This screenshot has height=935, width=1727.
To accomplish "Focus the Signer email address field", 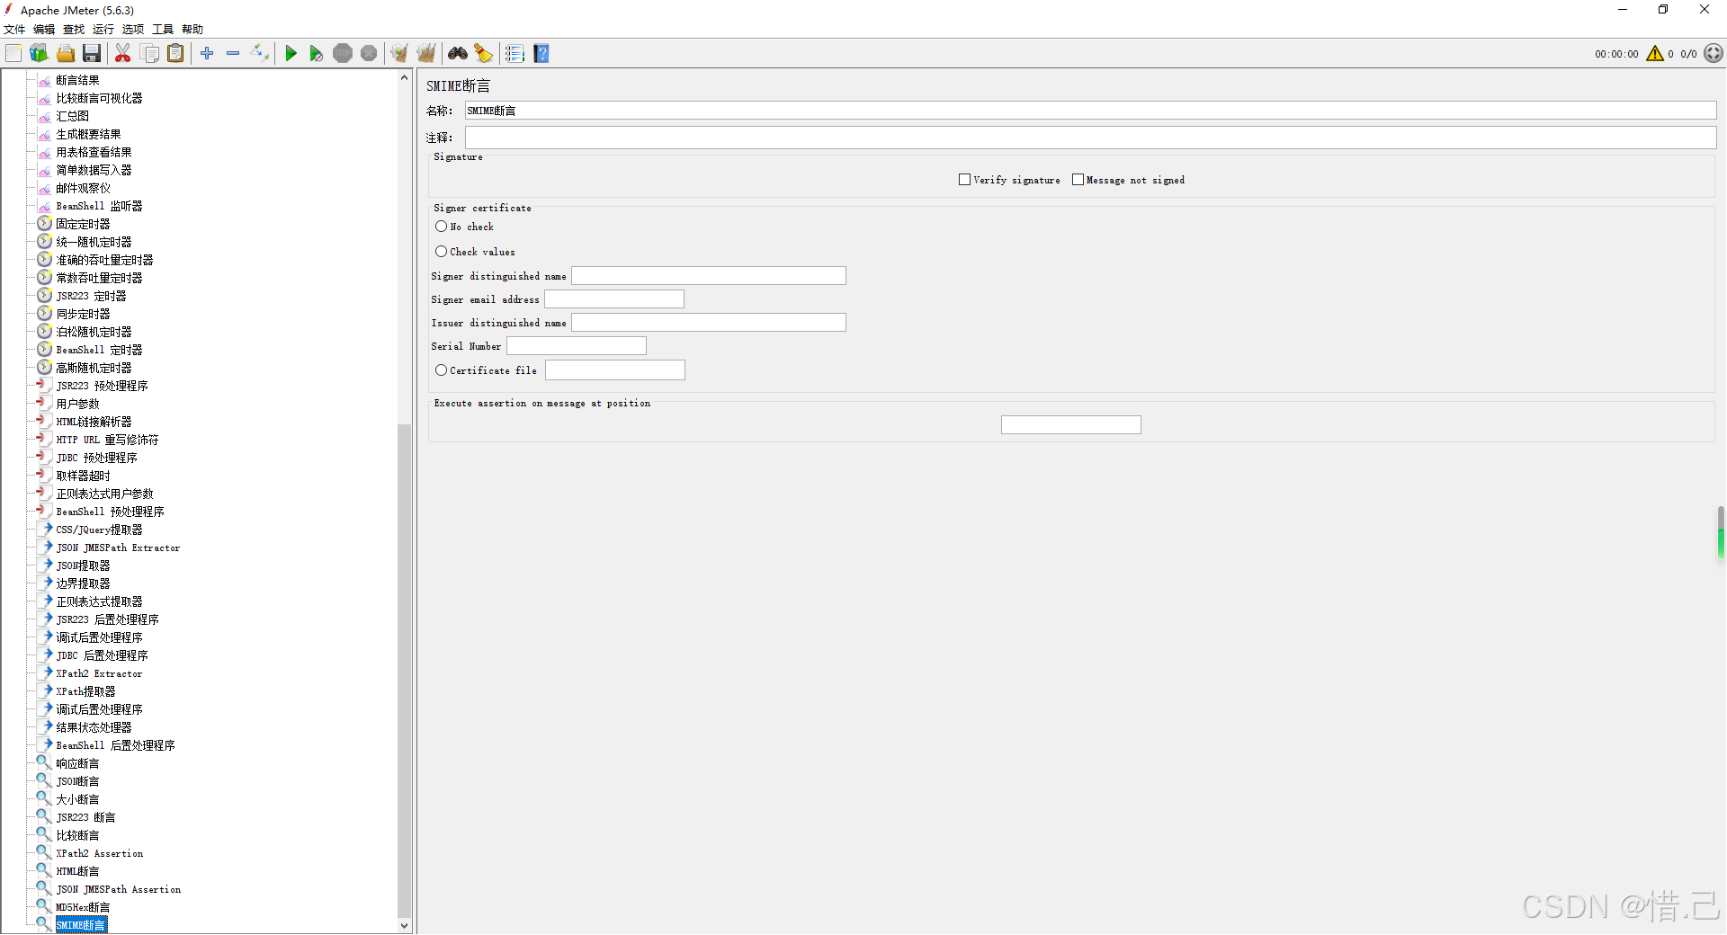I will point(614,299).
